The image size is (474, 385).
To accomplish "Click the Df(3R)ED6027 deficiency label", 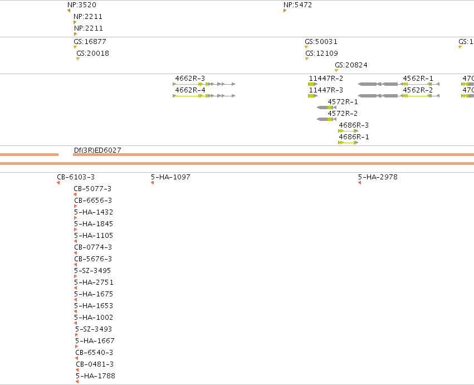I will coord(97,150).
